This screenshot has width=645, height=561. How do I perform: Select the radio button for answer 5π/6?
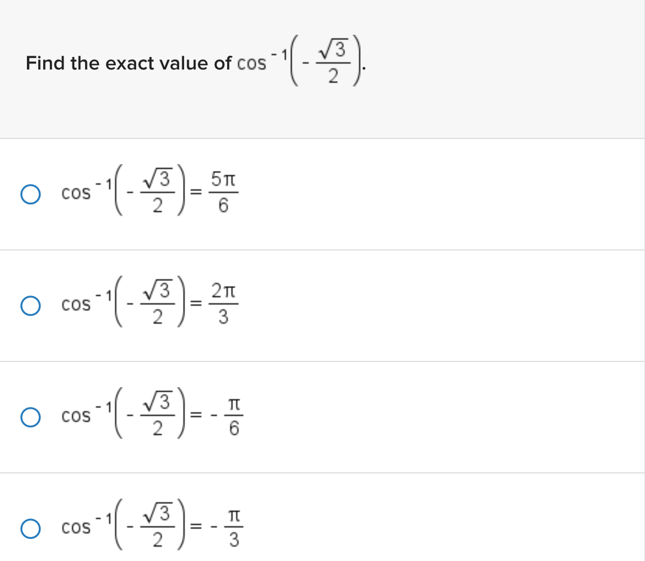click(x=32, y=193)
